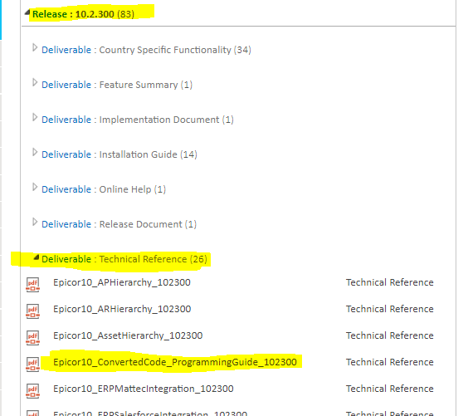Click PDF icon for Epicor10_APHierarchy_102300

[x=33, y=285]
